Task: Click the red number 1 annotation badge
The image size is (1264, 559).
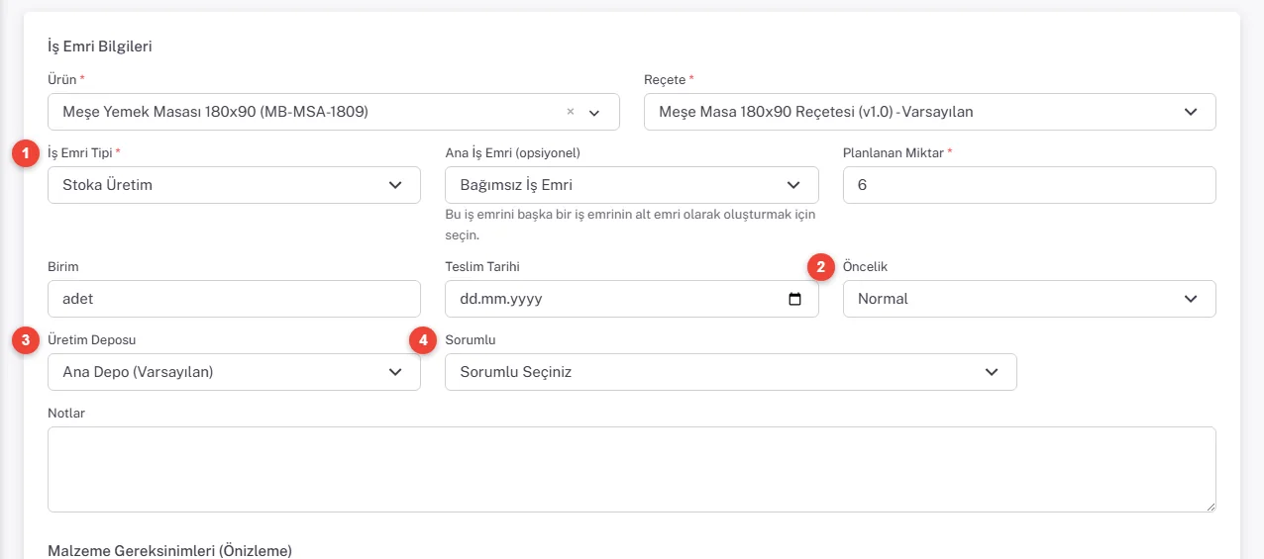Action: coord(25,153)
